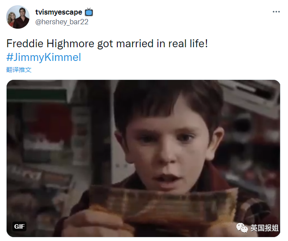
Task: Click the boy's hands holding the wrapper
Action: point(96,223)
